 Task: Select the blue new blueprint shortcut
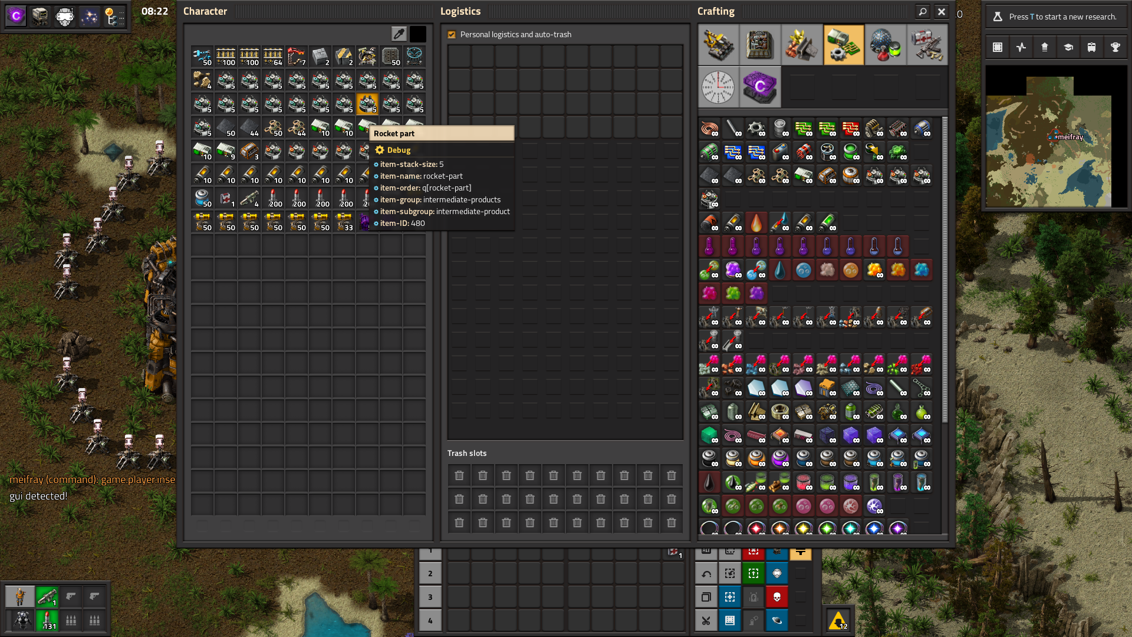point(730,597)
